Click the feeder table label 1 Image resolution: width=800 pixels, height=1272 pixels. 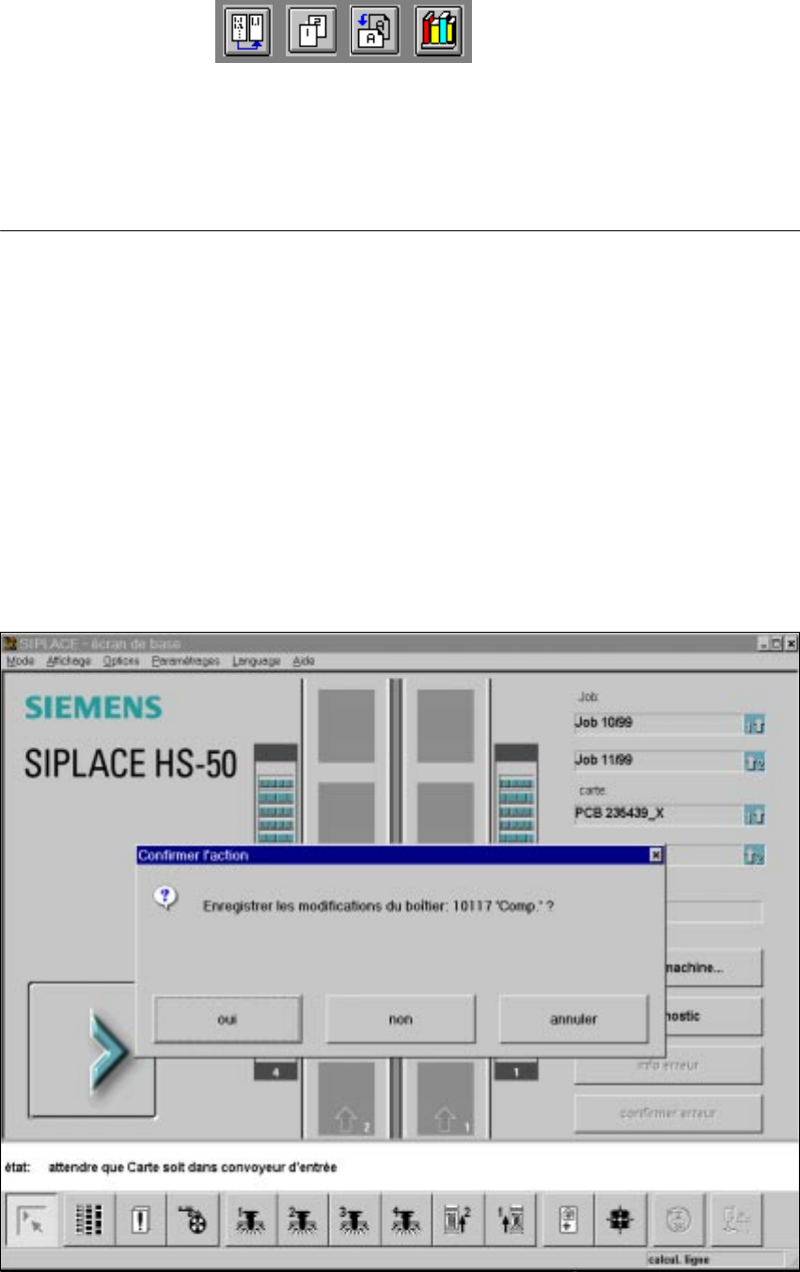click(x=516, y=1072)
